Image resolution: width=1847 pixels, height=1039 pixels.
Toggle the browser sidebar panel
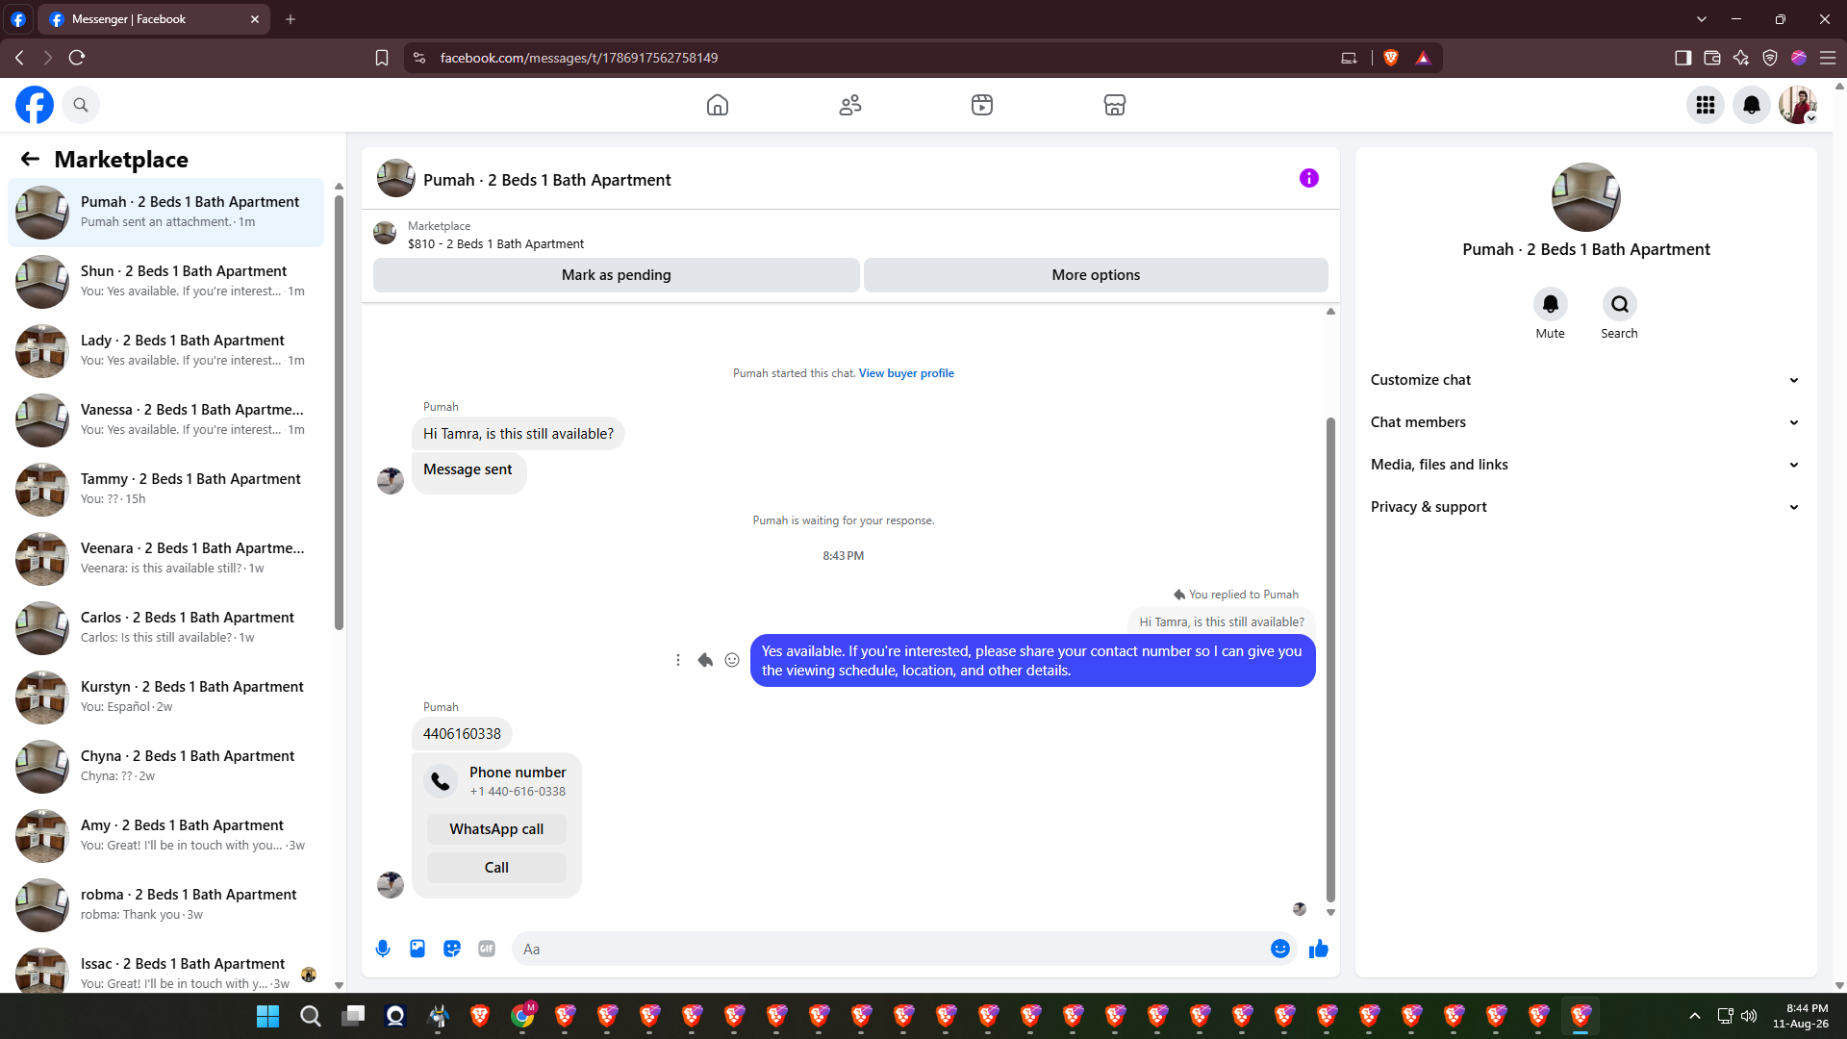point(1683,58)
